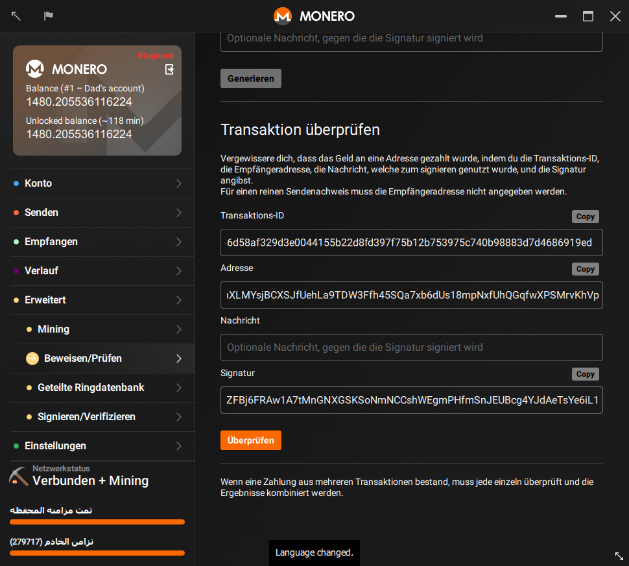Click the wallet sync progress bar
629x566 pixels.
[x=97, y=522]
